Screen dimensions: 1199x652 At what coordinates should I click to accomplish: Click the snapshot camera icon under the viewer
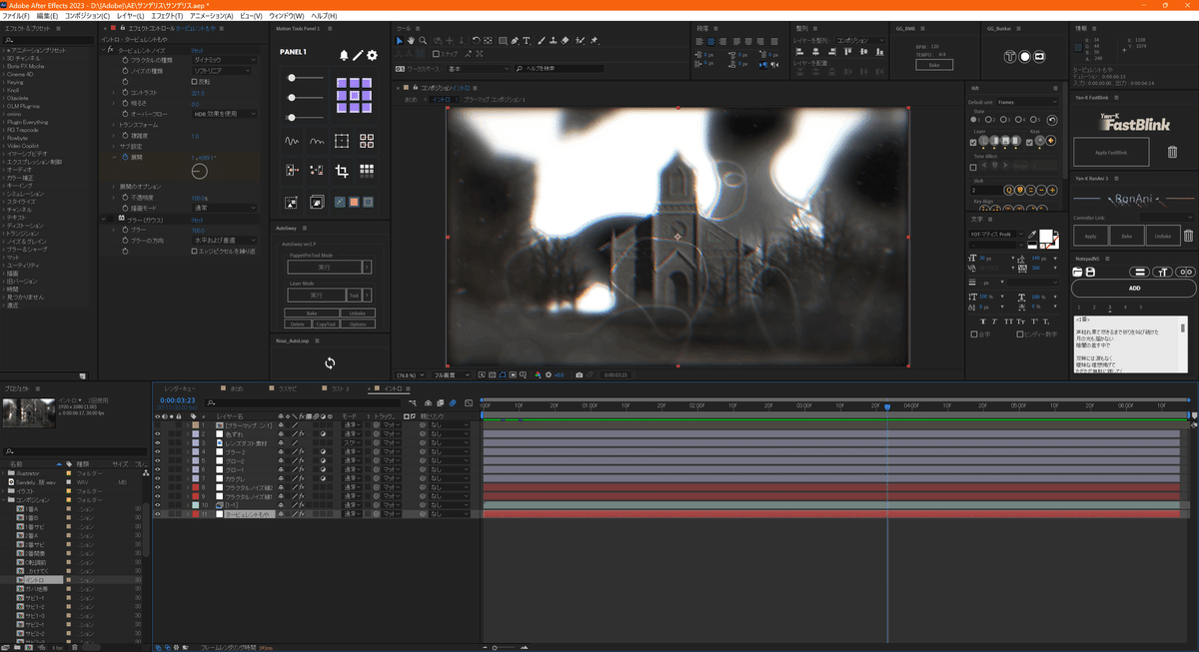coord(579,374)
